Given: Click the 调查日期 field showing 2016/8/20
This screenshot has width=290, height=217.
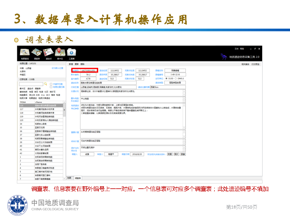Looking at the screenshot, I should click(x=137, y=154).
